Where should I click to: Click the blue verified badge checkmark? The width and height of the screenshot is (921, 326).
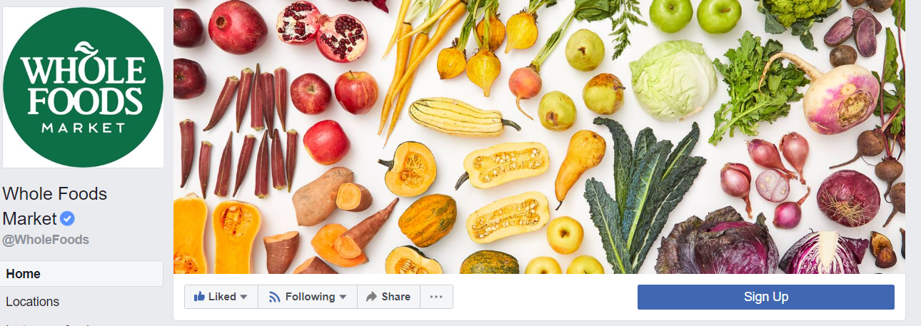coord(67,218)
